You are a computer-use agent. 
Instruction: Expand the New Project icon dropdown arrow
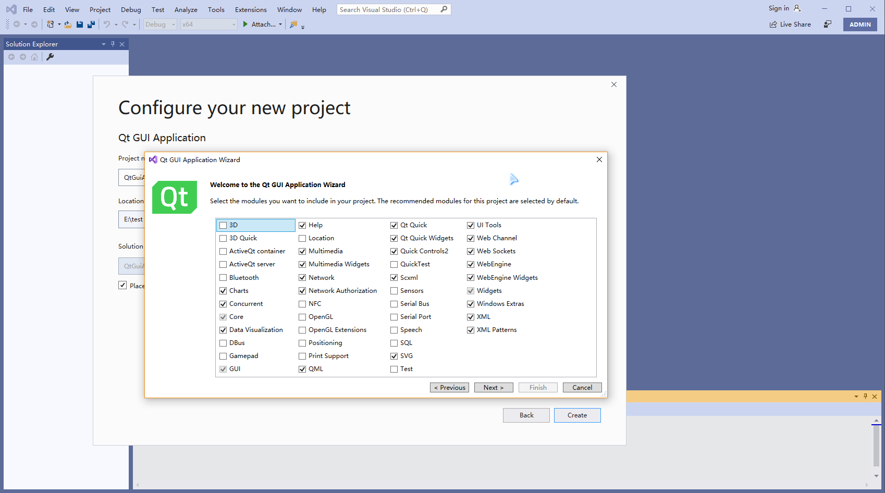(x=59, y=24)
